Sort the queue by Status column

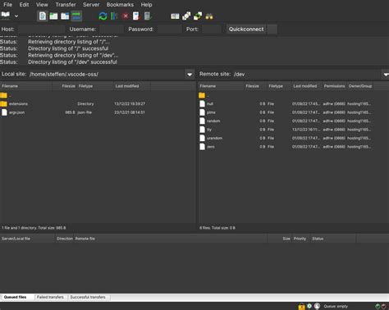point(333,239)
